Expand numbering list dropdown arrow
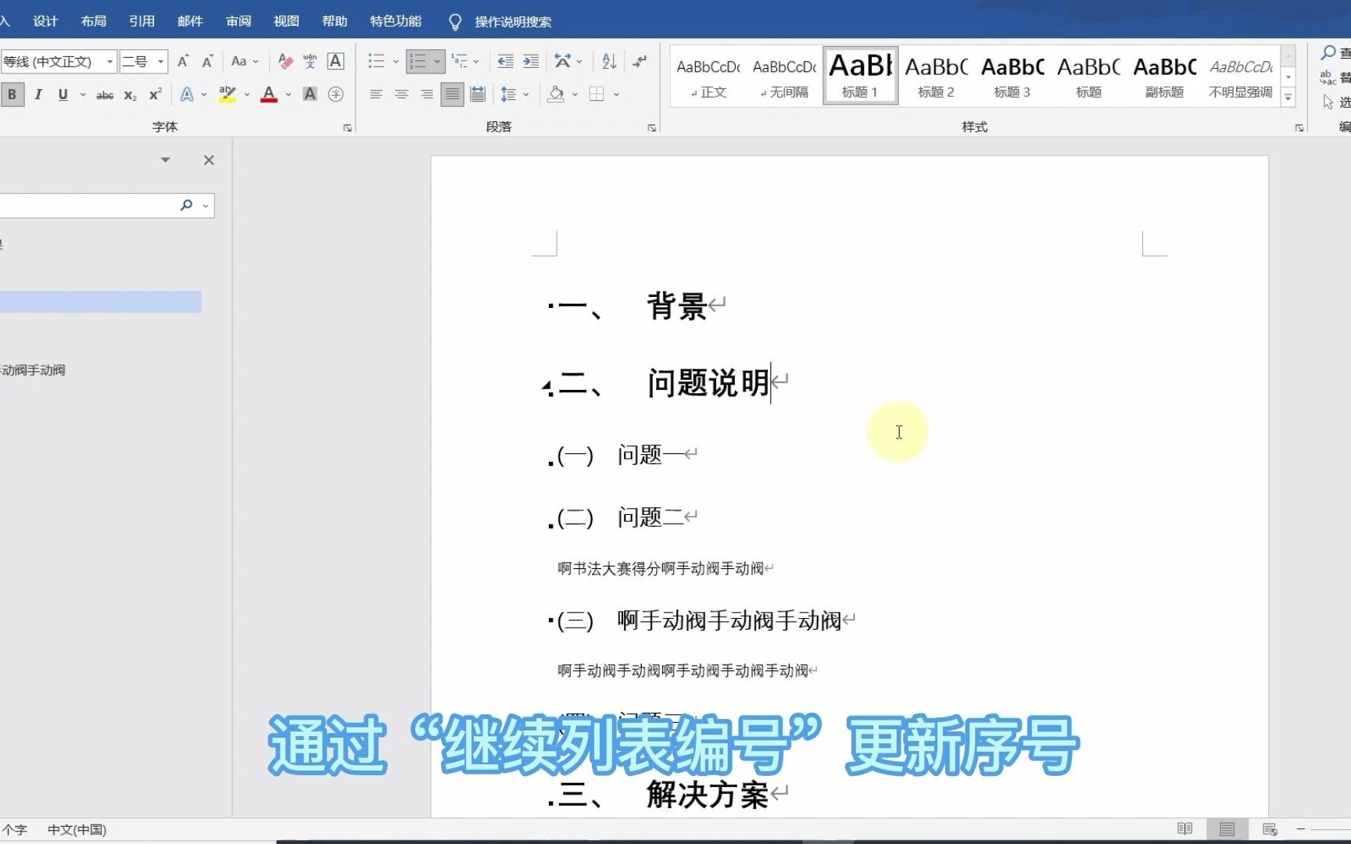Screen dimensions: 1351x844 coord(437,61)
